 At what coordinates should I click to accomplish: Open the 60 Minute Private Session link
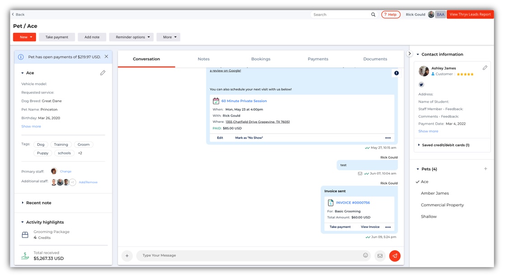pyautogui.click(x=244, y=101)
